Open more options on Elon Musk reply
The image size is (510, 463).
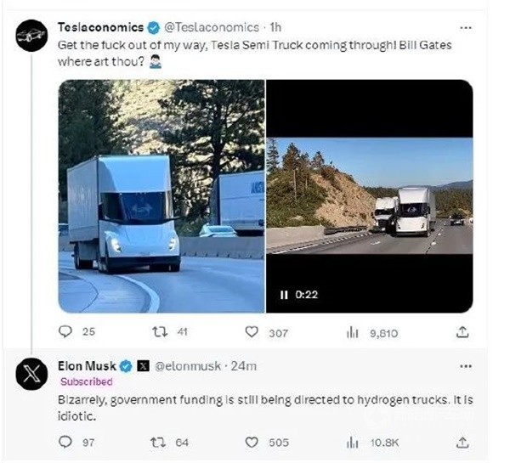pyautogui.click(x=465, y=365)
